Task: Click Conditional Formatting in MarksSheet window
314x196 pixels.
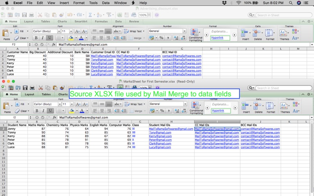Action: (x=196, y=107)
